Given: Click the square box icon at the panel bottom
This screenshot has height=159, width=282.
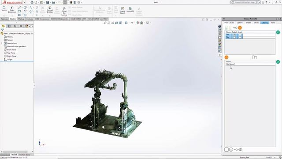Looking at the screenshot, I should pyautogui.click(x=226, y=149).
